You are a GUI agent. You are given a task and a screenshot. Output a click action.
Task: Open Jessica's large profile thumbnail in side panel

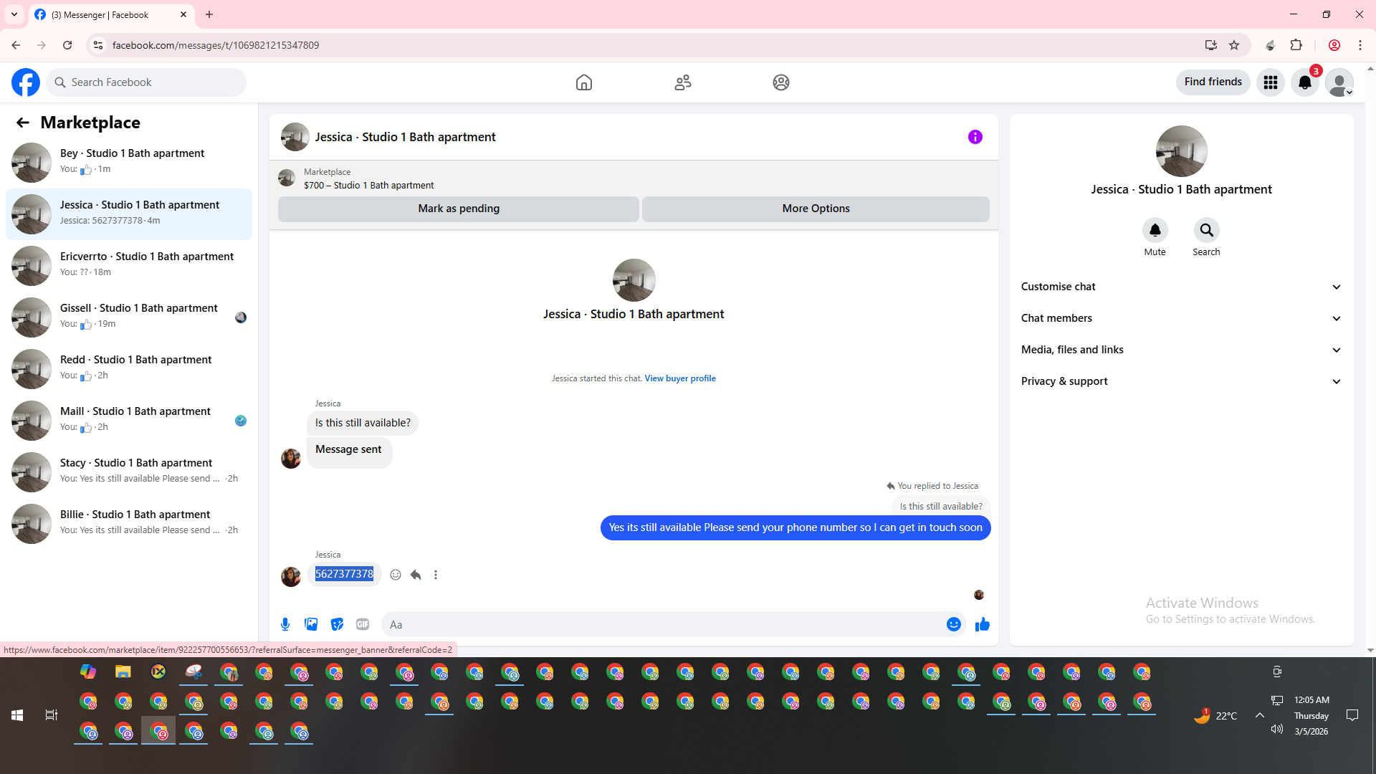pos(1182,151)
